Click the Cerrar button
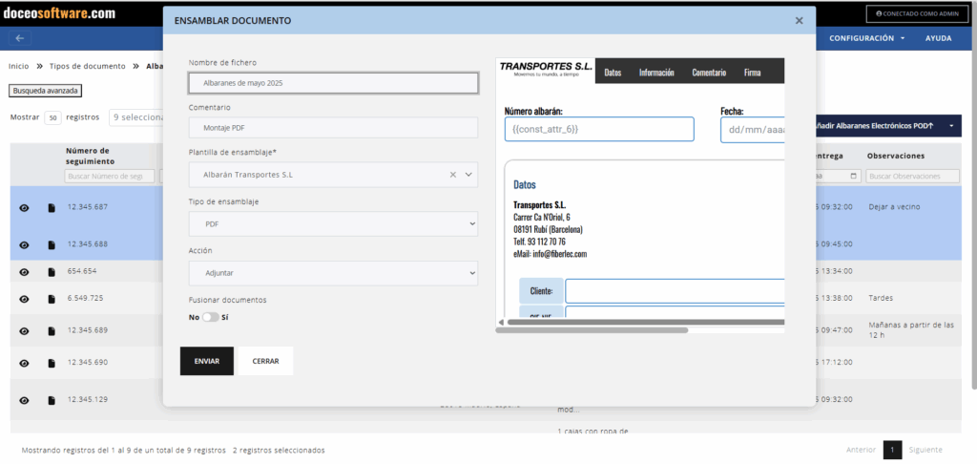 [x=265, y=362]
